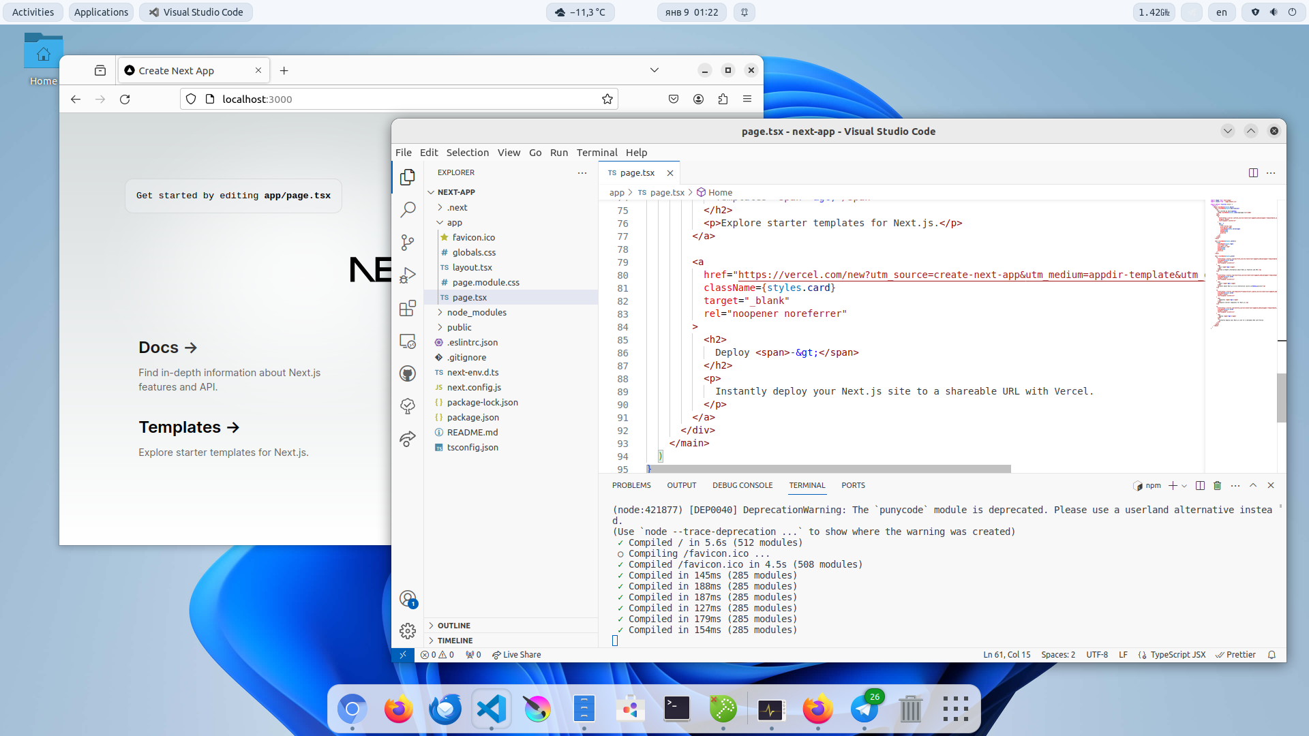Click New Terminal plus icon

pyautogui.click(x=1173, y=486)
